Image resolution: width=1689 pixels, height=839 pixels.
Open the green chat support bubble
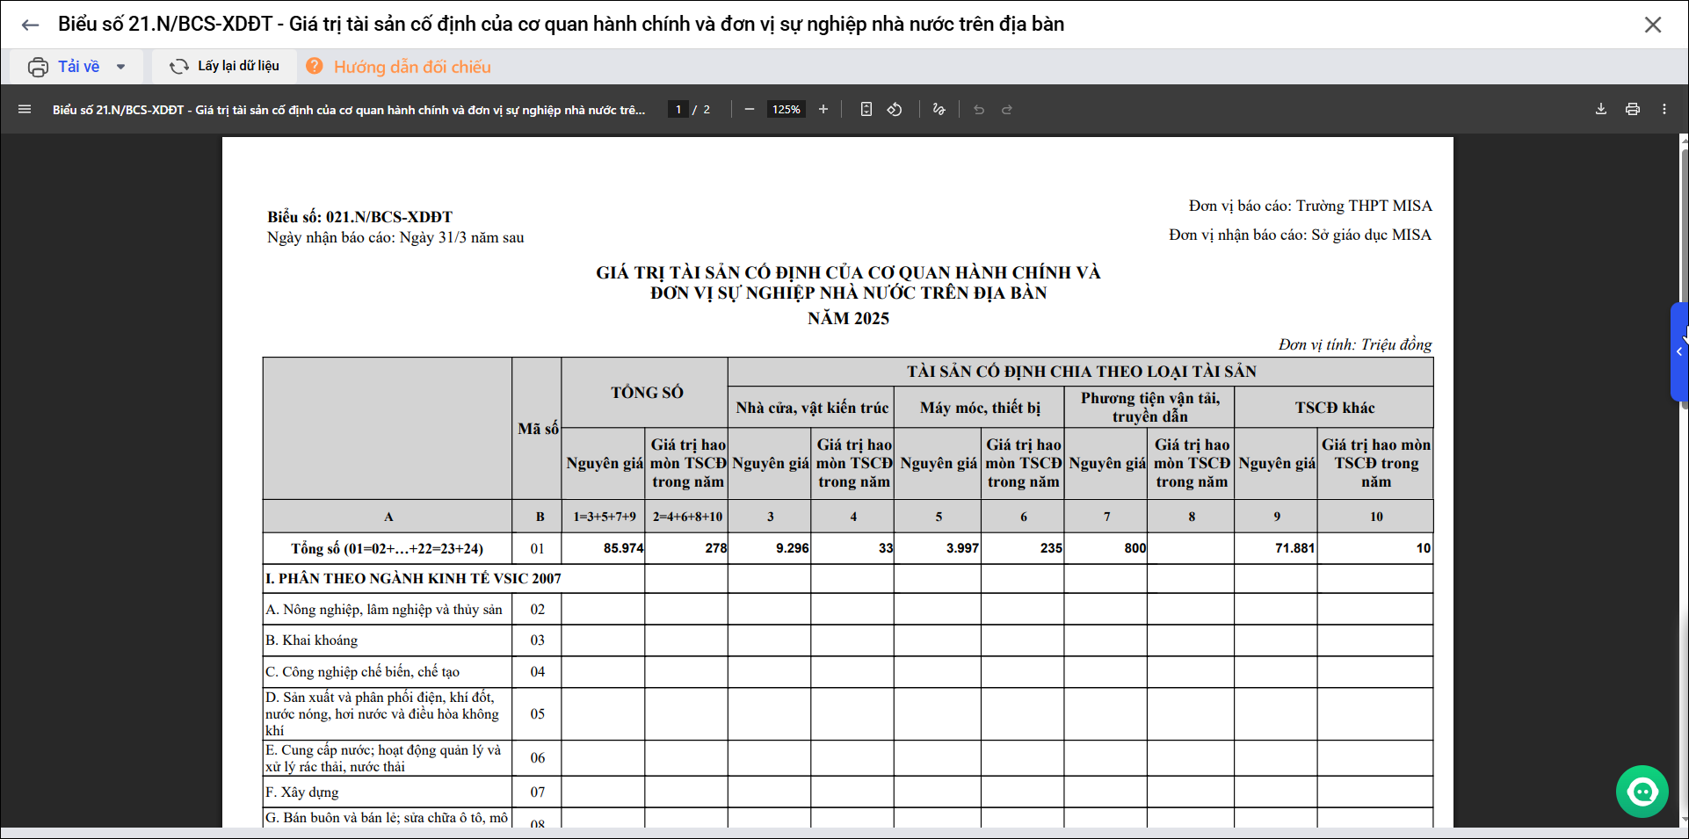pyautogui.click(x=1642, y=792)
